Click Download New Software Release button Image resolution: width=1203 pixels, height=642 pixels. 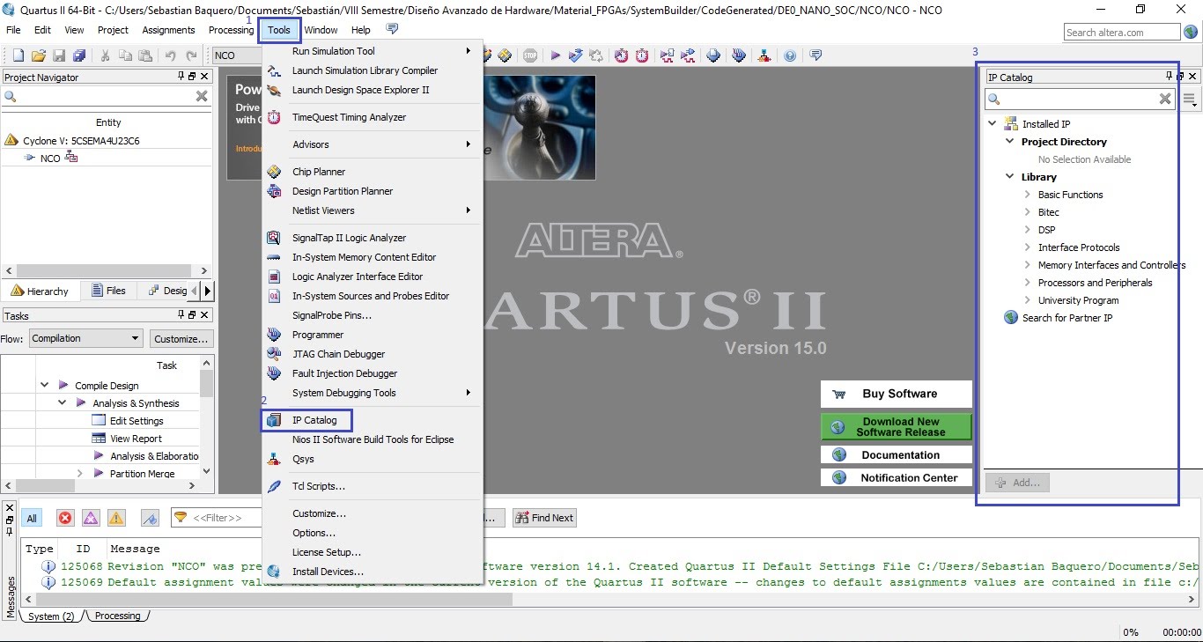coord(897,427)
